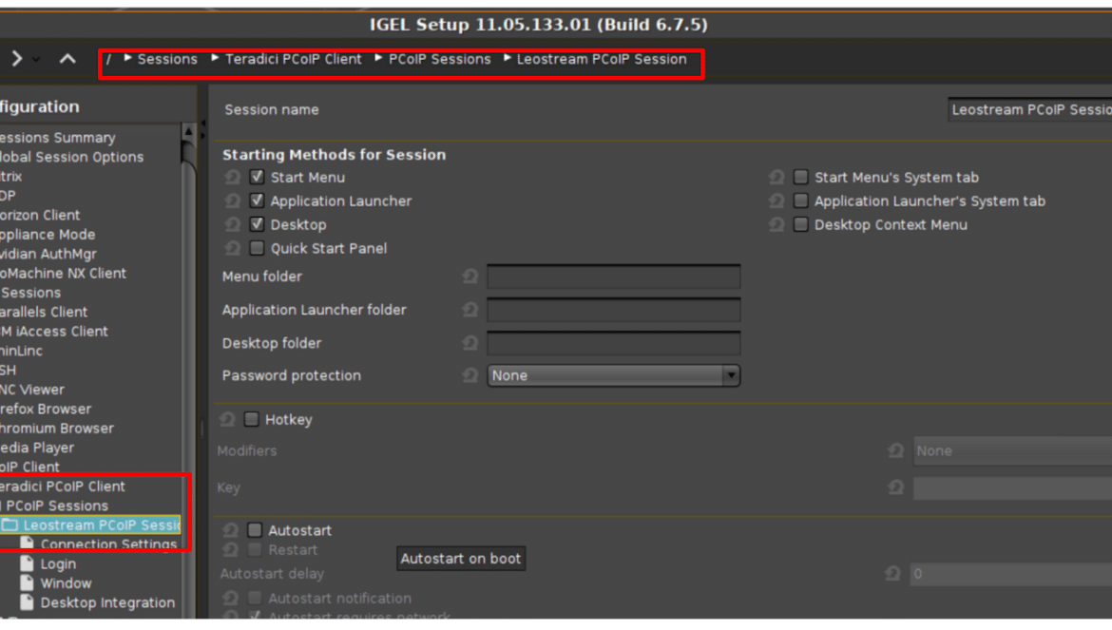Click the folder icon of Leostream PCoIP Session
This screenshot has width=1112, height=630.
(10, 525)
